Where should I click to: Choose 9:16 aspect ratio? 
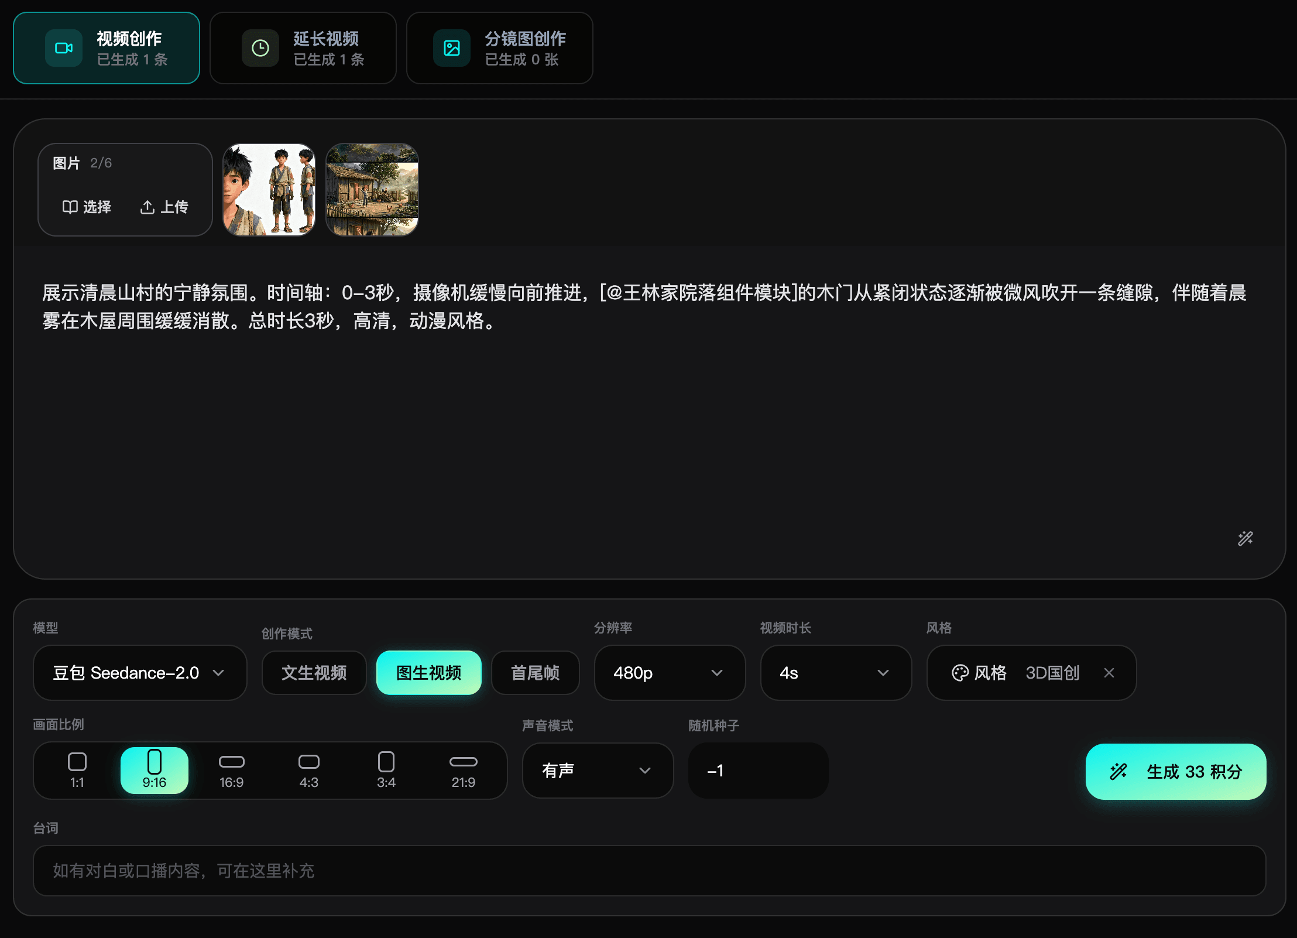tap(155, 771)
